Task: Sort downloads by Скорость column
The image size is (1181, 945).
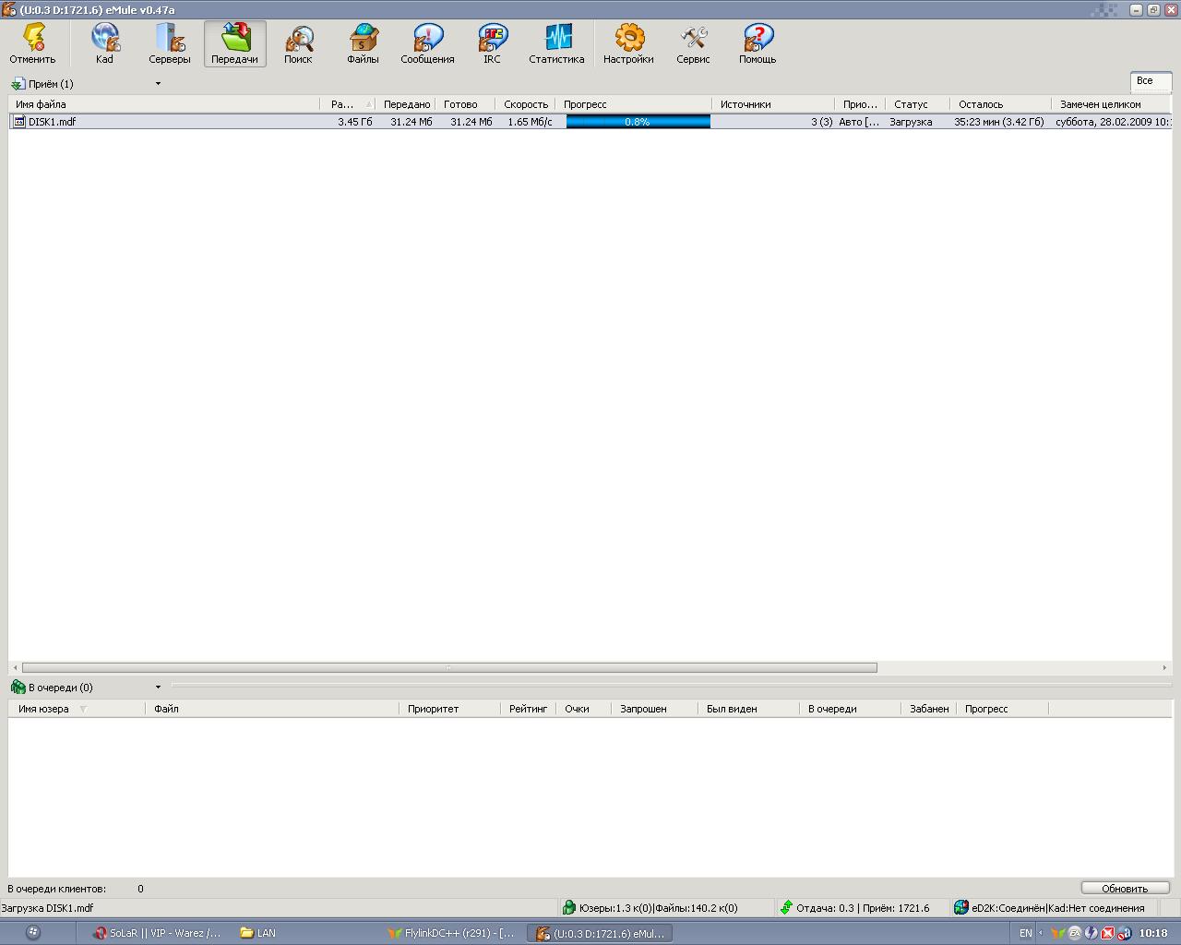Action: click(x=525, y=104)
